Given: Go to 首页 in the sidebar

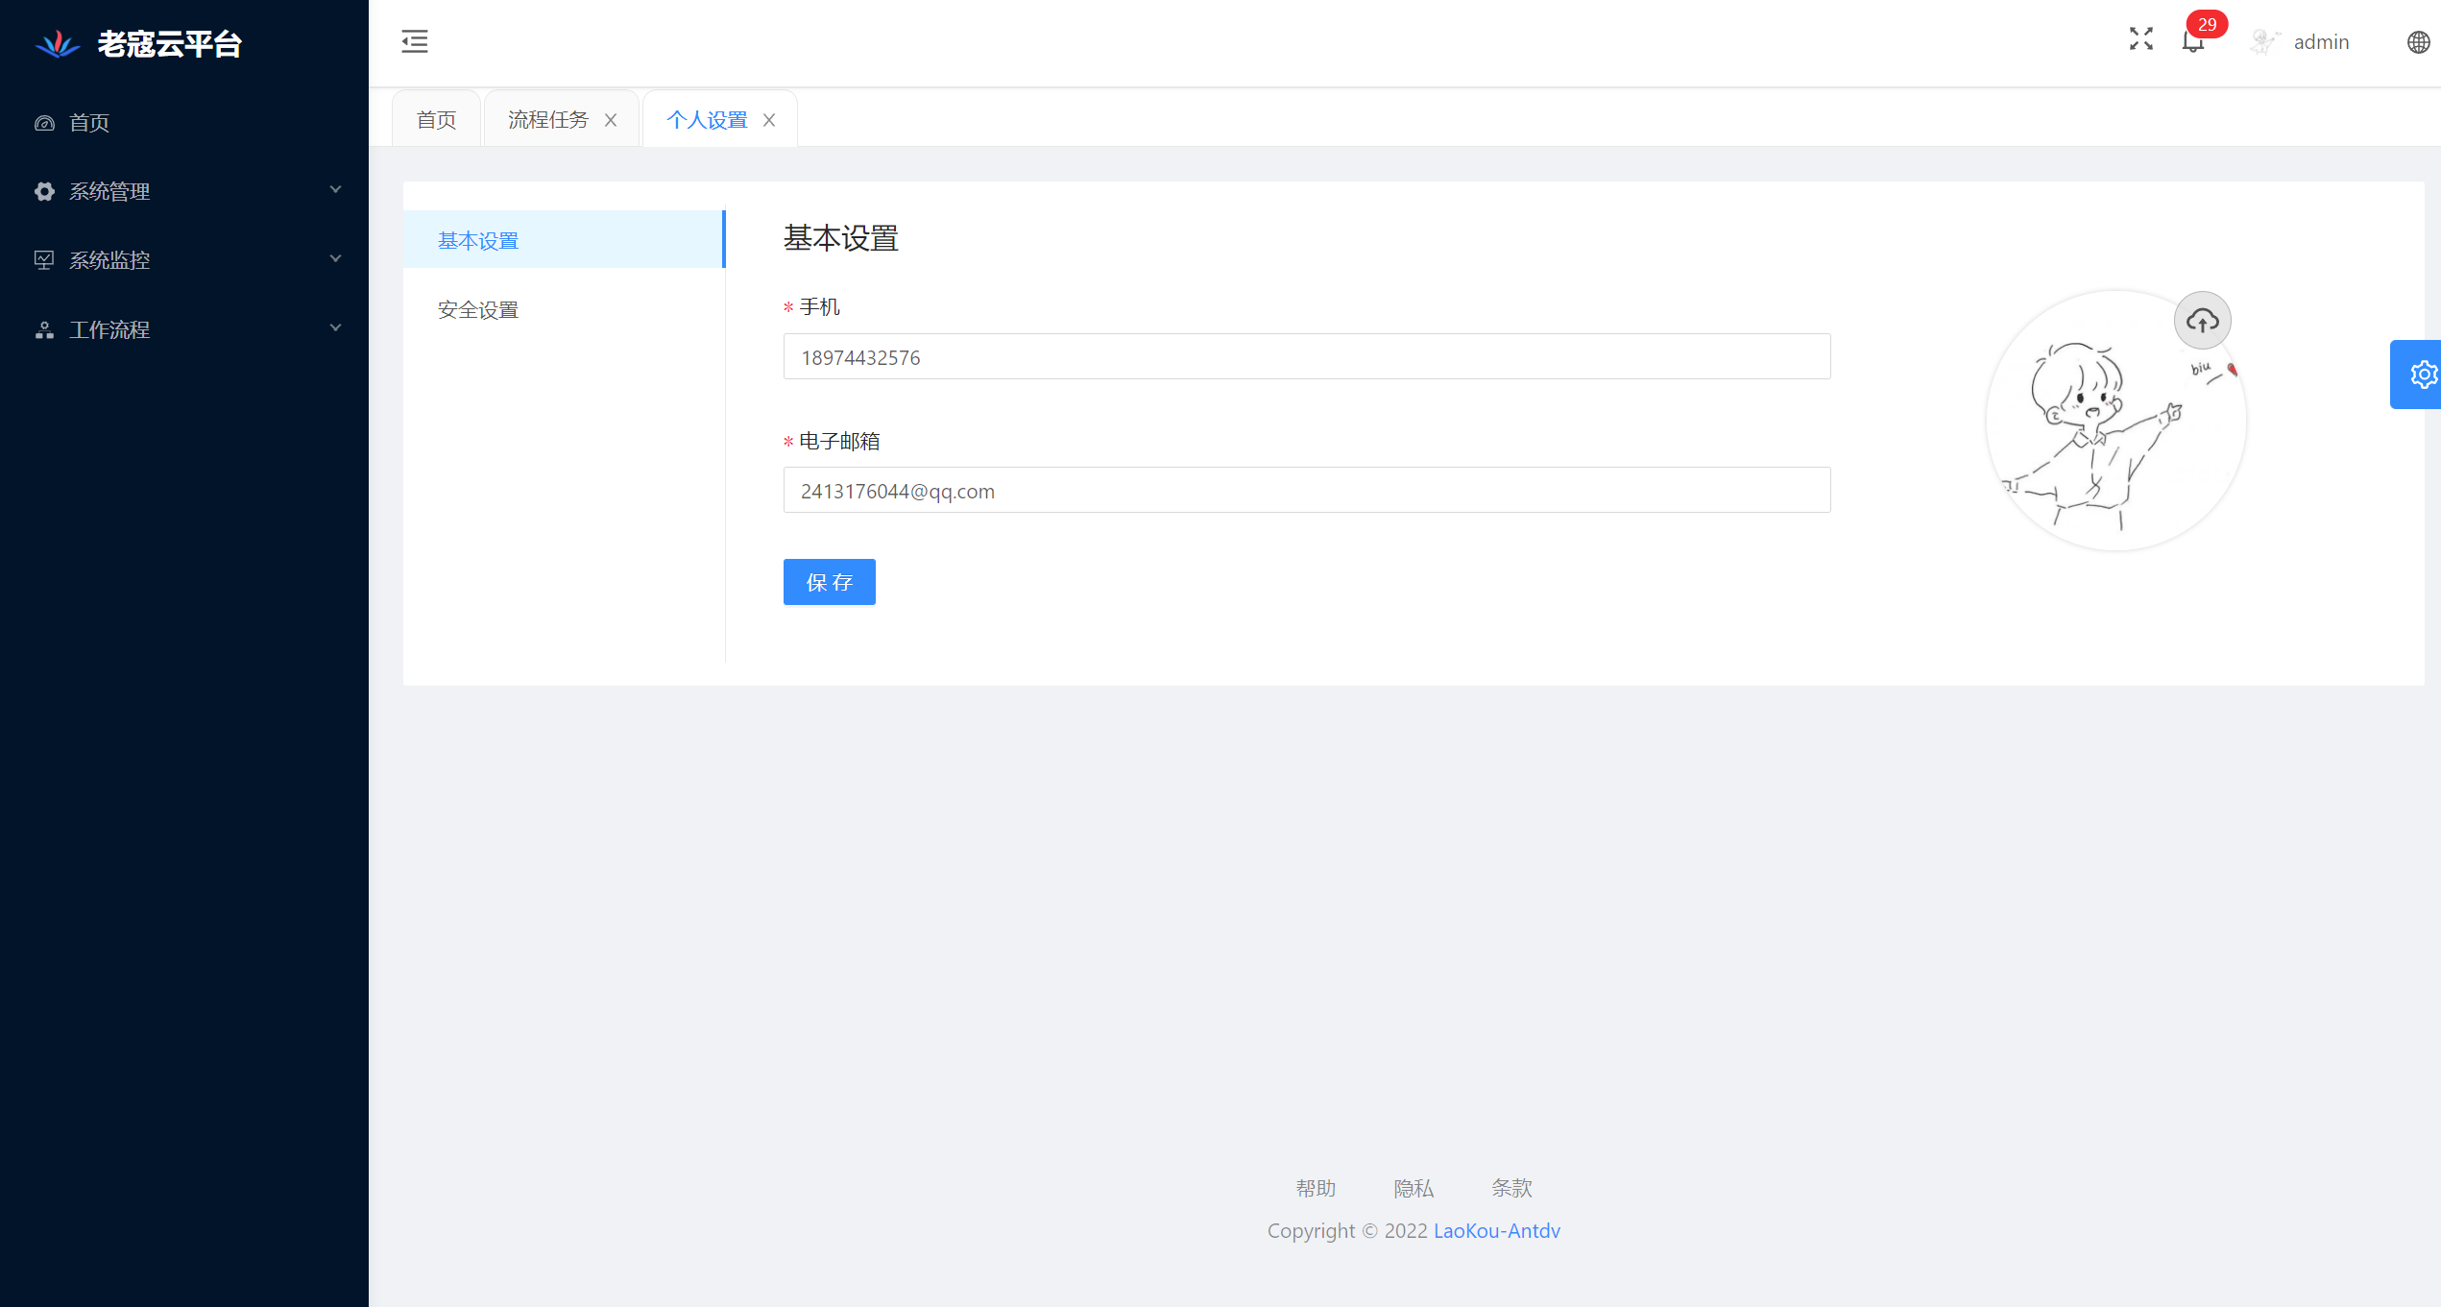Looking at the screenshot, I should point(89,123).
